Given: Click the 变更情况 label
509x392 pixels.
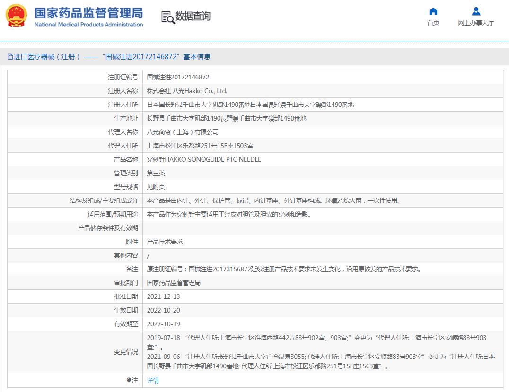Looking at the screenshot, I should coord(126,352).
